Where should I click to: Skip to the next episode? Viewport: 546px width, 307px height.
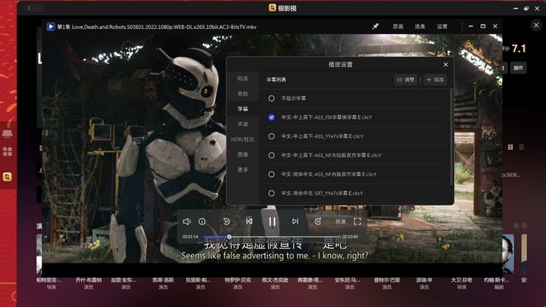coord(295,221)
